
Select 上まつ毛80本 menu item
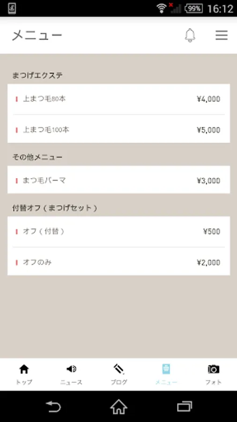point(118,99)
